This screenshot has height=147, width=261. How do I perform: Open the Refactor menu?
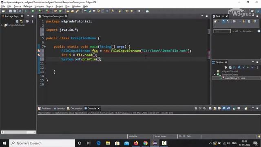coord(28,7)
